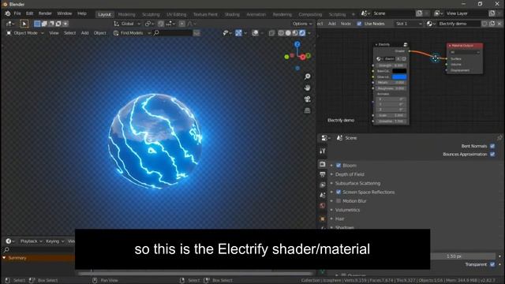This screenshot has height=284, width=505.
Task: Switch perspective/orthographic grid icon
Action: 307,110
